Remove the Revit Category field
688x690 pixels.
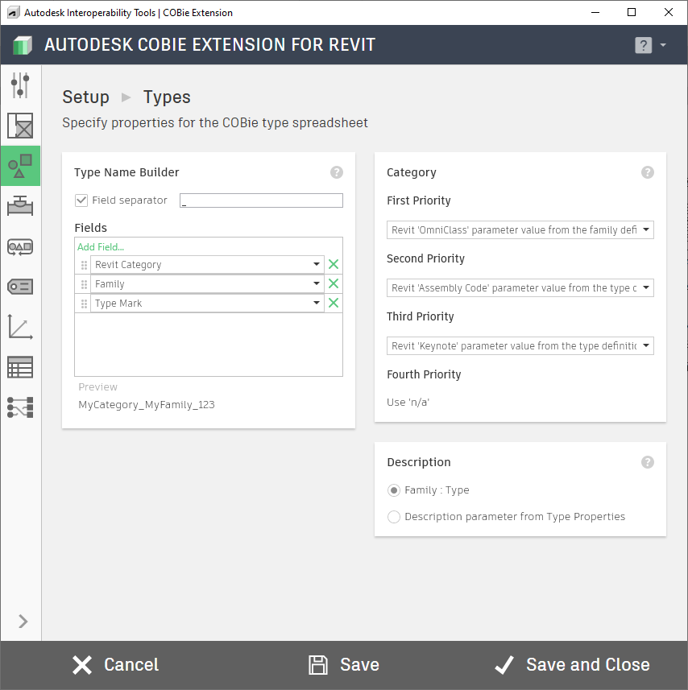334,265
